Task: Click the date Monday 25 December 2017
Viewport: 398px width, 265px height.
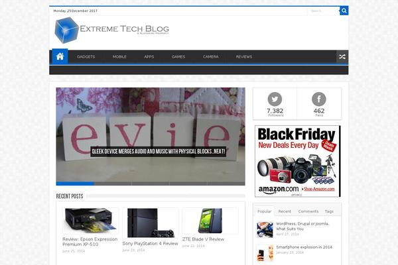Action: [x=76, y=11]
